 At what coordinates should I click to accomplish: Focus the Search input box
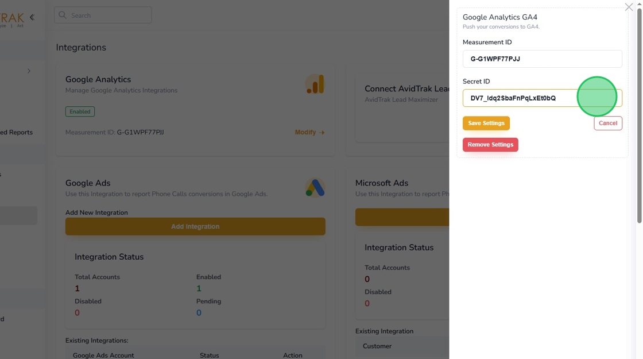tap(103, 15)
